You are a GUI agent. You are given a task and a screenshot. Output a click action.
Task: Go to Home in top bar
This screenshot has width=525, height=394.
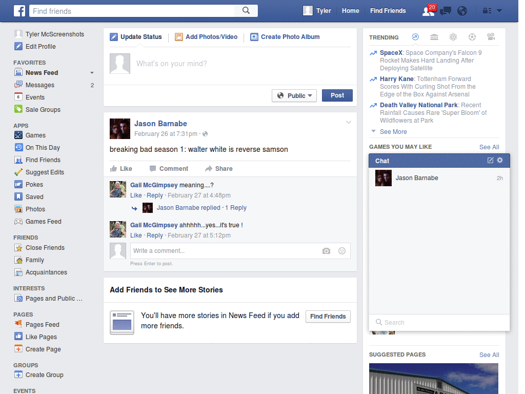pyautogui.click(x=351, y=11)
